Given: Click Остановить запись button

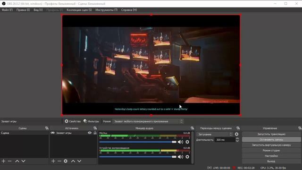Looking at the screenshot, I should click(271, 139).
